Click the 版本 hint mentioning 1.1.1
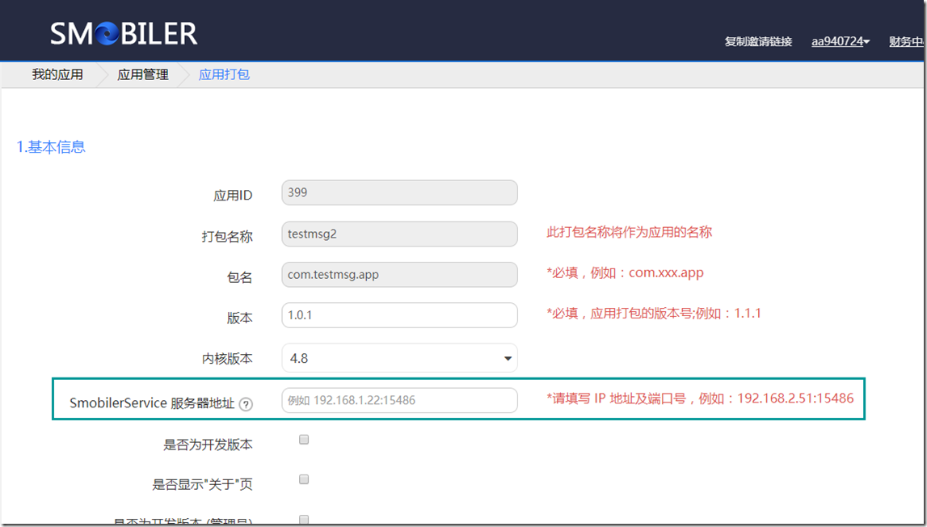The image size is (927, 527). pyautogui.click(x=654, y=313)
